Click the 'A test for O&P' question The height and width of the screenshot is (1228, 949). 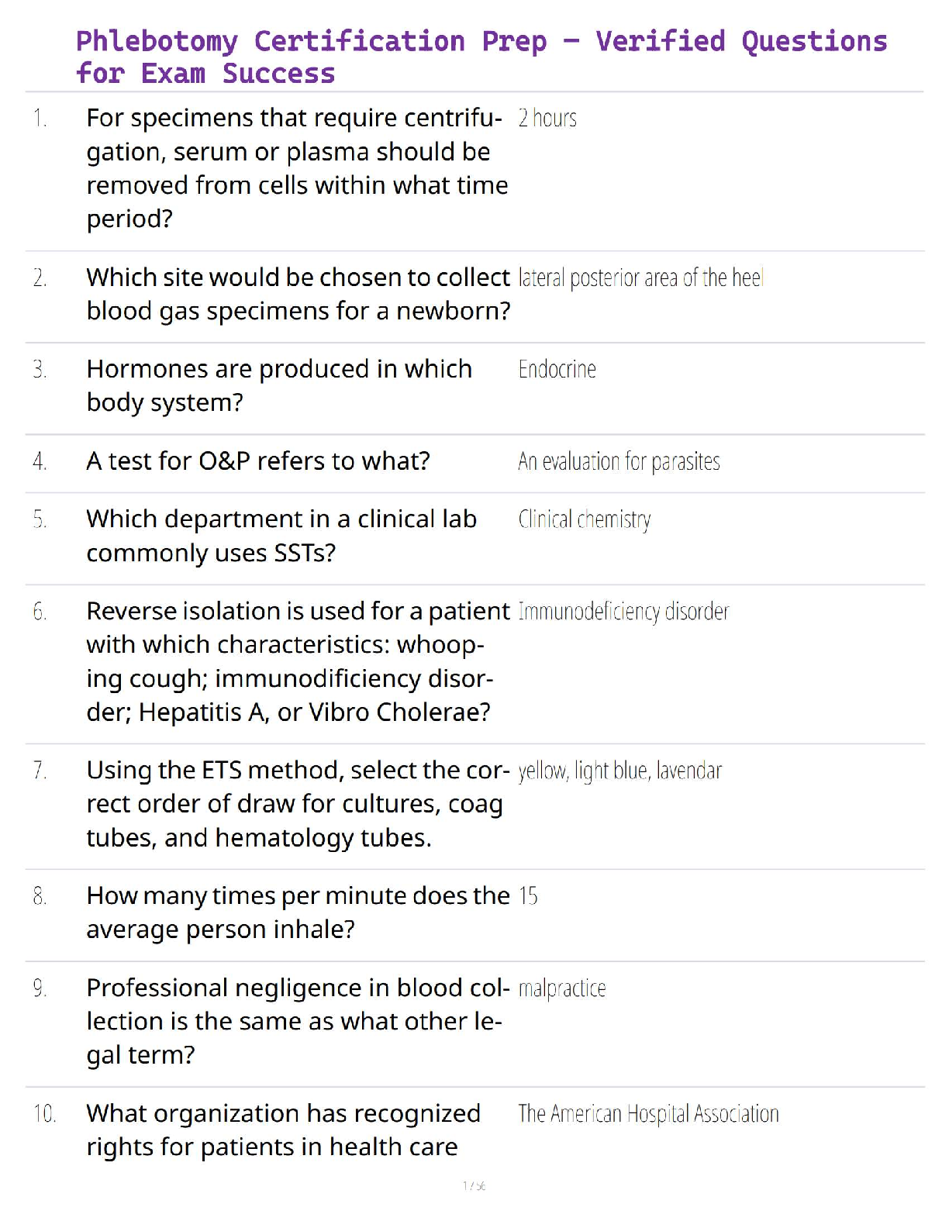tap(258, 461)
